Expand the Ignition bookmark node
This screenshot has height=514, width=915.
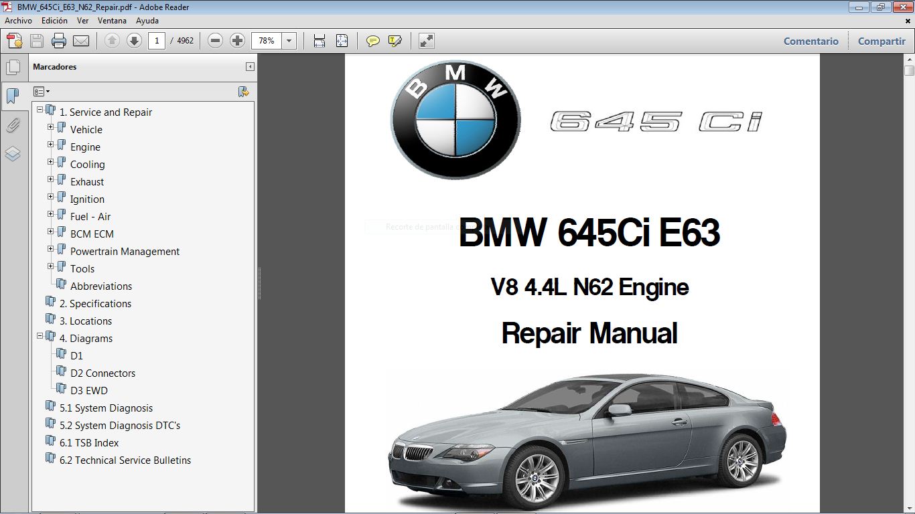pos(51,196)
